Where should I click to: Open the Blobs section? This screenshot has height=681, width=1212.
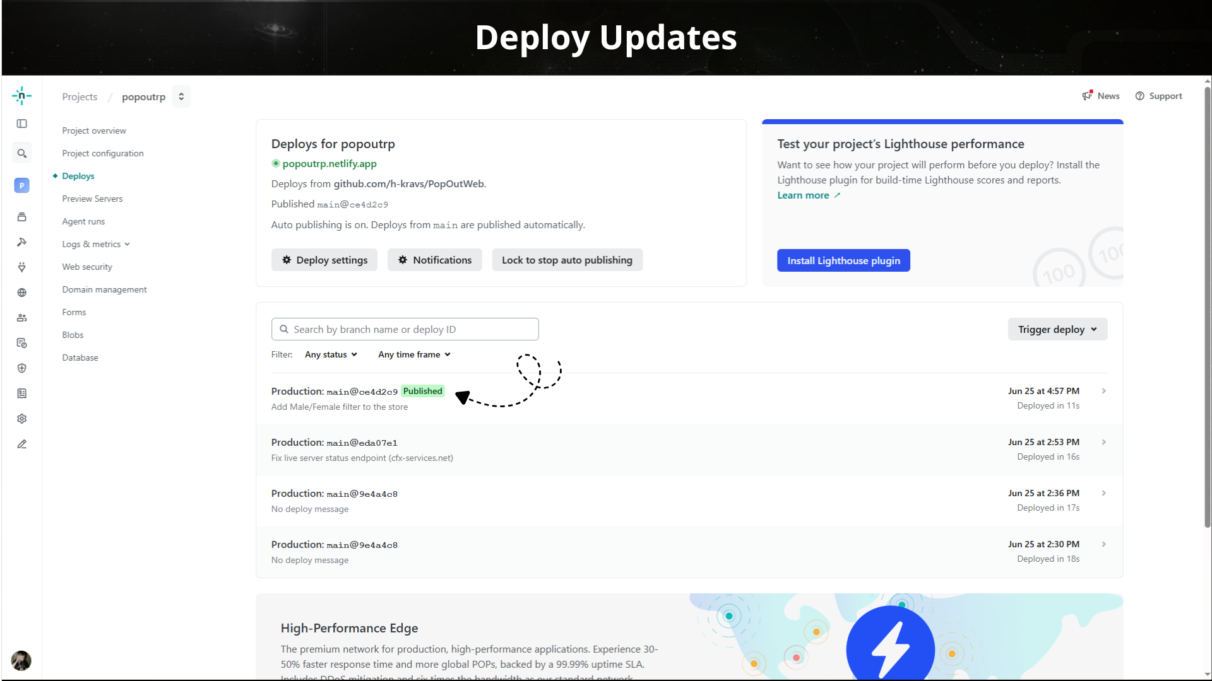click(x=73, y=335)
